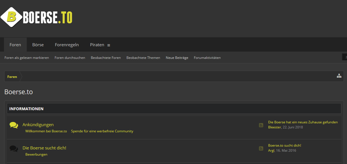Open the Ankündigungen forum
This screenshot has width=347, height=164.
click(38, 124)
